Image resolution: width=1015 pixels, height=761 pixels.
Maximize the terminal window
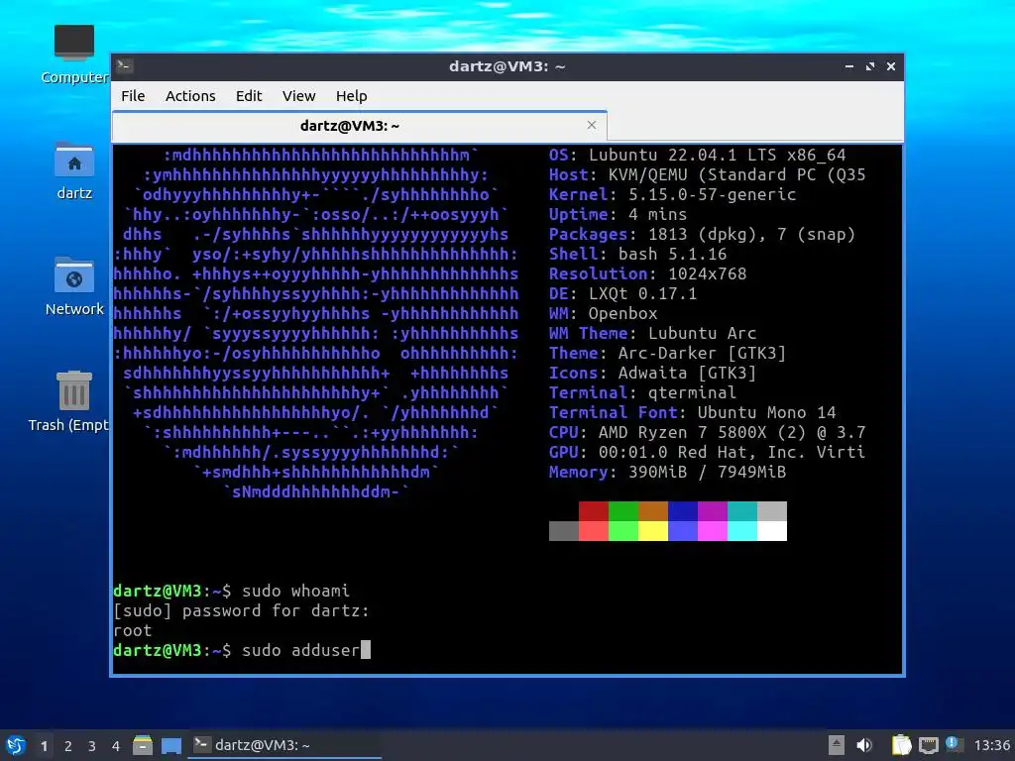870,66
